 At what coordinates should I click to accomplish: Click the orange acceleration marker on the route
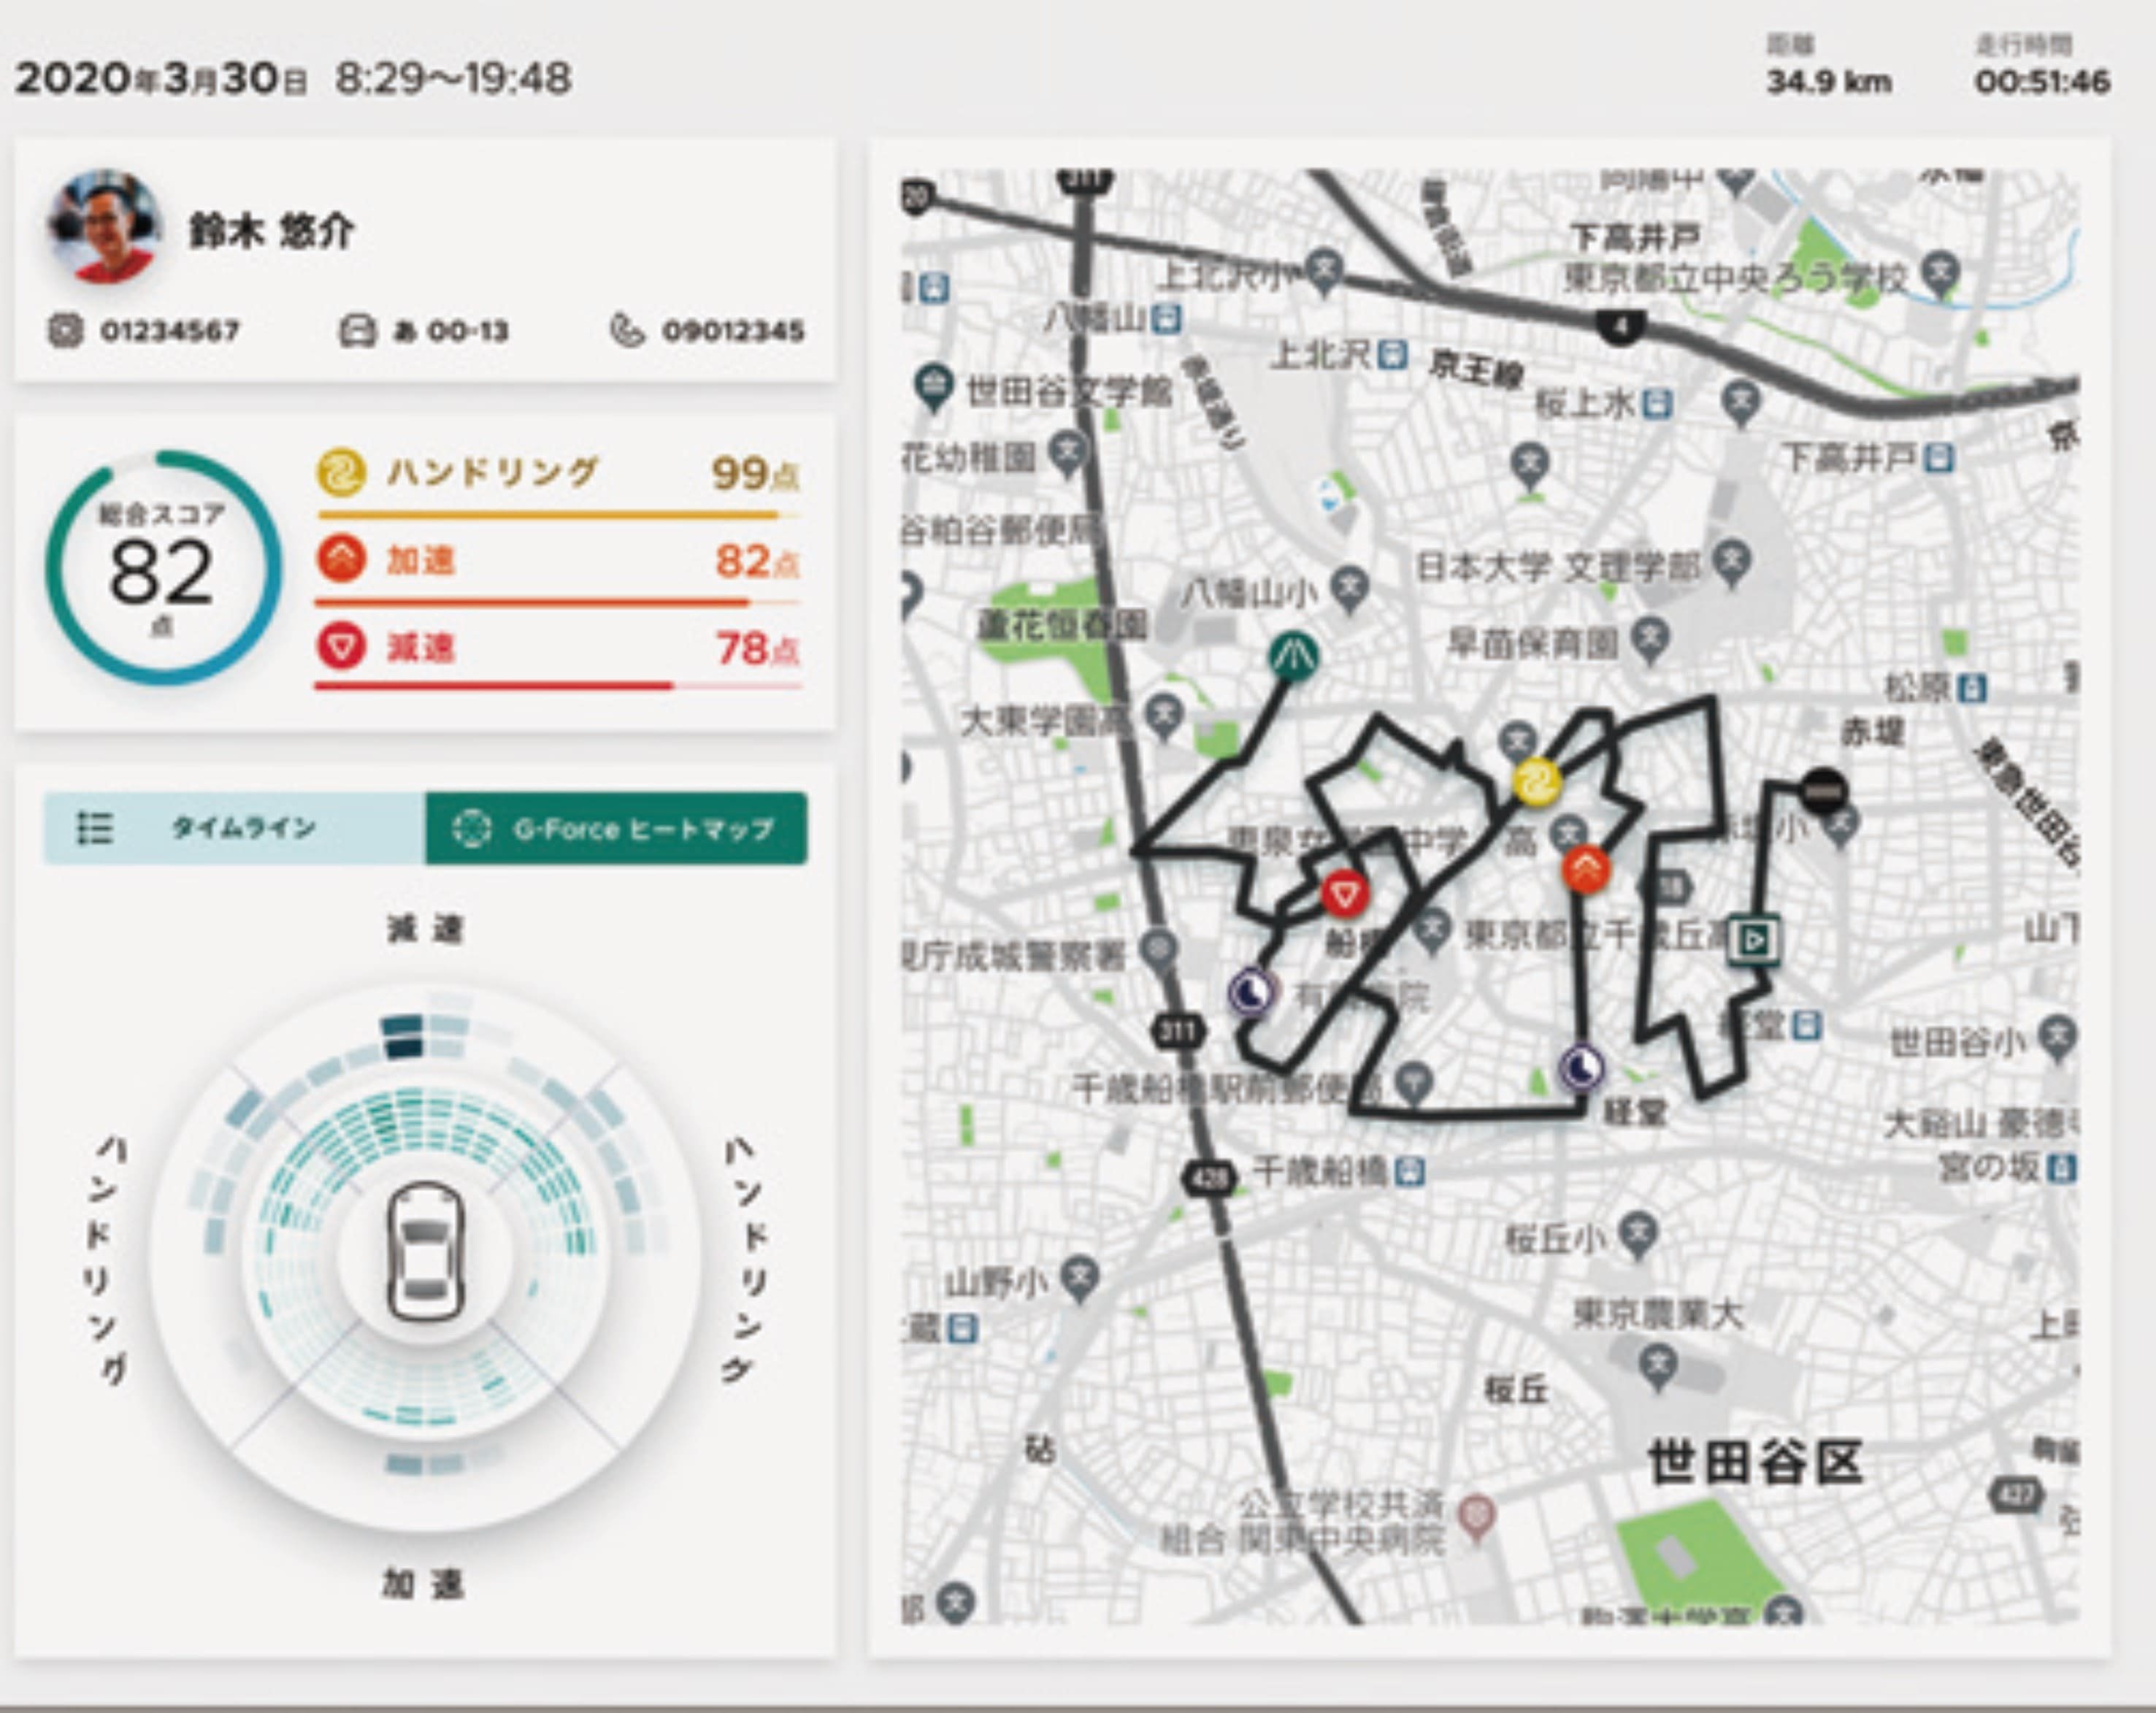(1586, 869)
